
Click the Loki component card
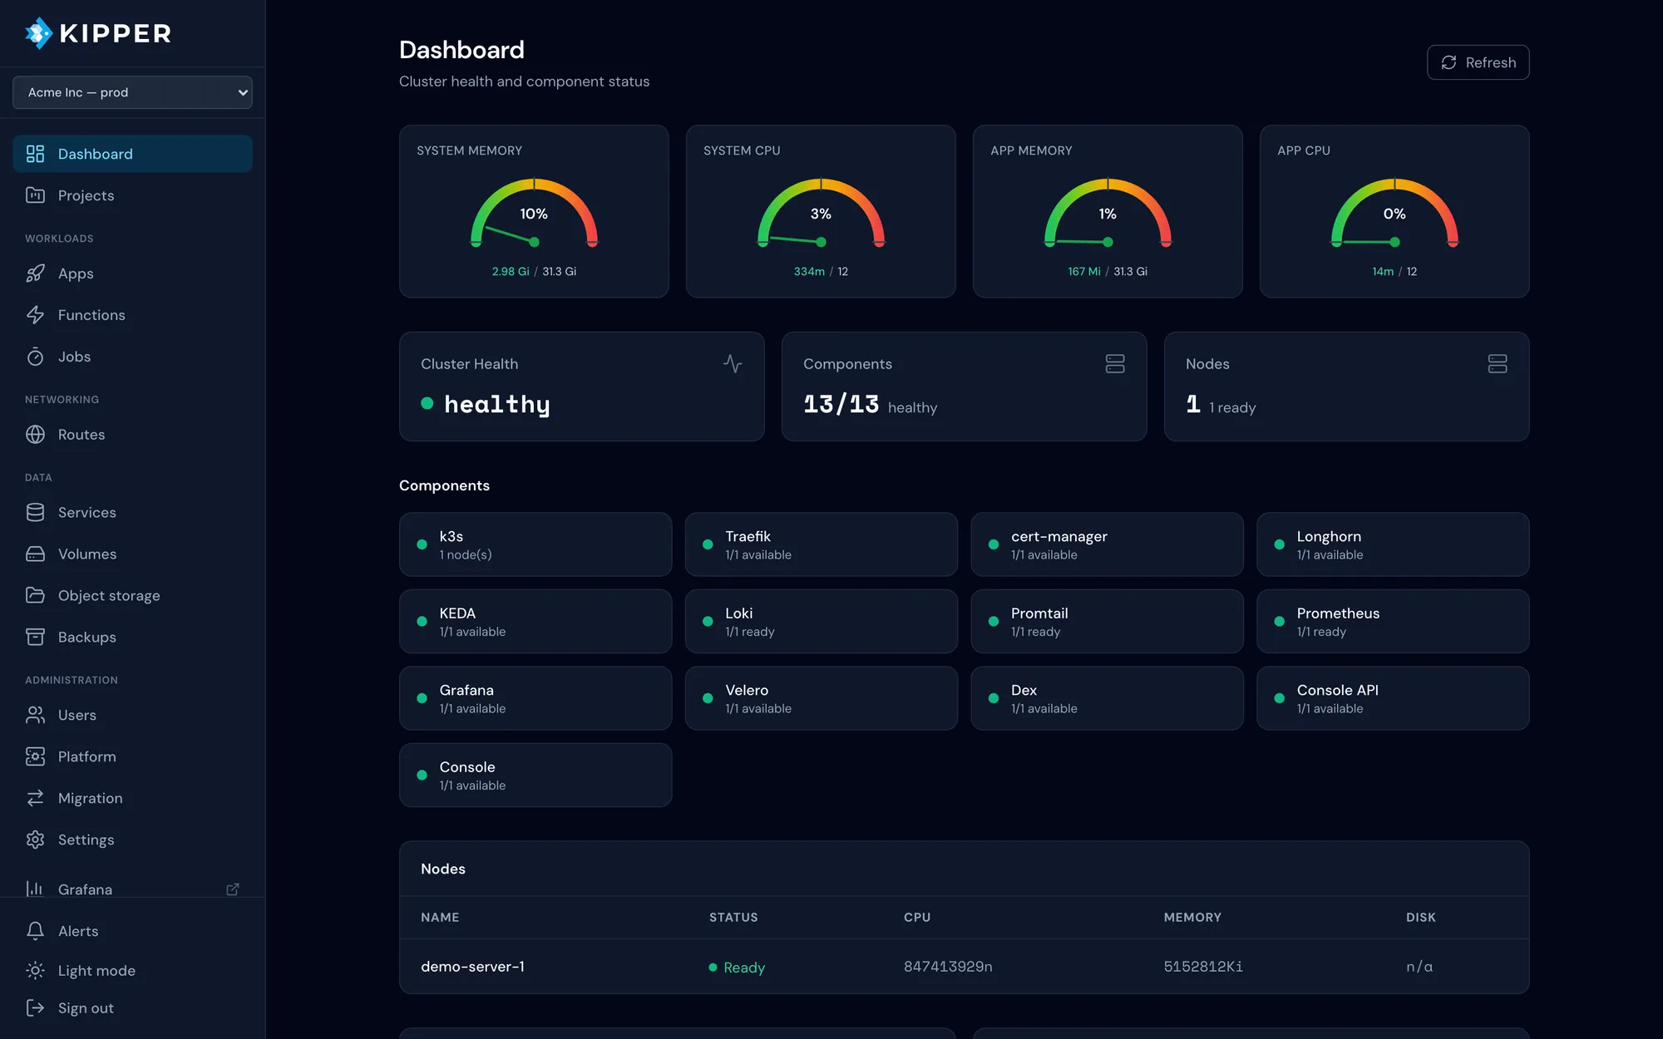tap(822, 622)
